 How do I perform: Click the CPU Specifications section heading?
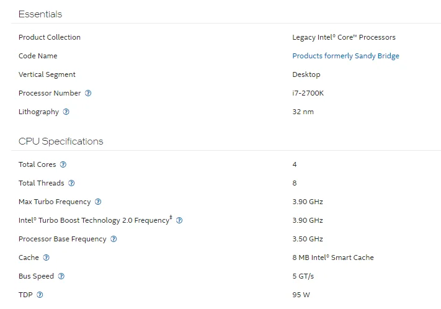tap(61, 141)
